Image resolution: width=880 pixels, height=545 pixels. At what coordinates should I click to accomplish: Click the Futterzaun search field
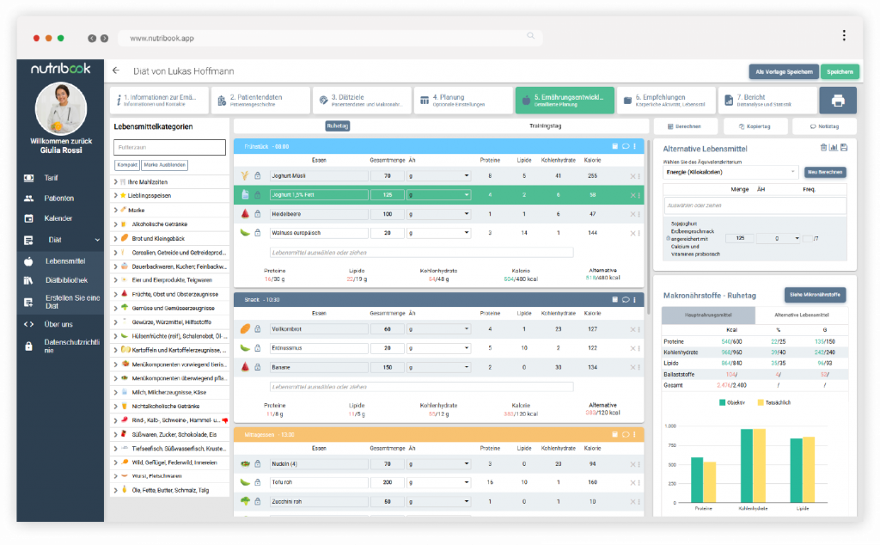(169, 147)
